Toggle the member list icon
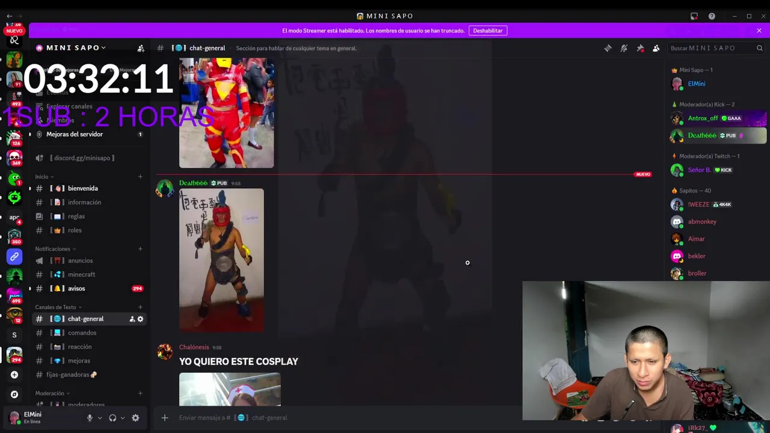 click(x=656, y=48)
